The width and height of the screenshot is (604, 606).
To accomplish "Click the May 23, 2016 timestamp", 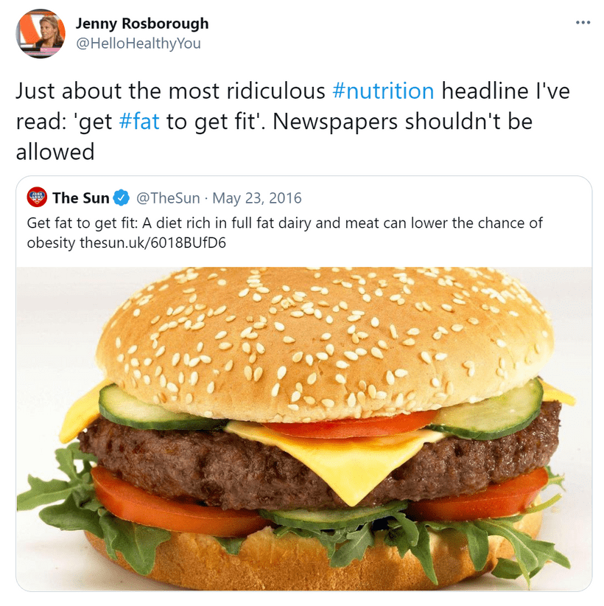I will tap(257, 198).
